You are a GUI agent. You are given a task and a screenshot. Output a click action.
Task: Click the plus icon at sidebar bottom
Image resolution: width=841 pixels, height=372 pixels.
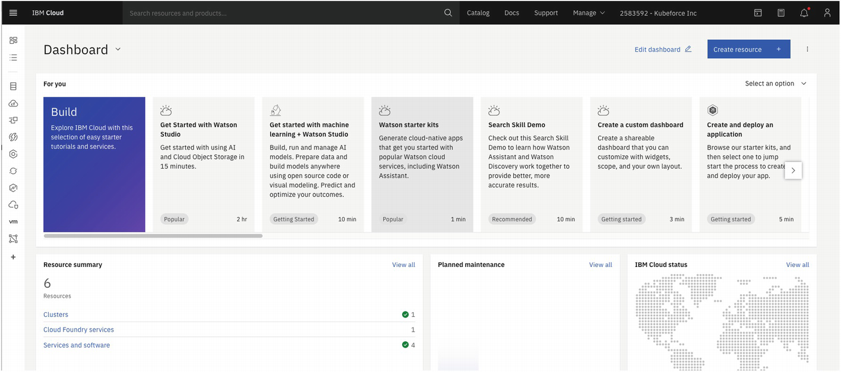pos(13,257)
